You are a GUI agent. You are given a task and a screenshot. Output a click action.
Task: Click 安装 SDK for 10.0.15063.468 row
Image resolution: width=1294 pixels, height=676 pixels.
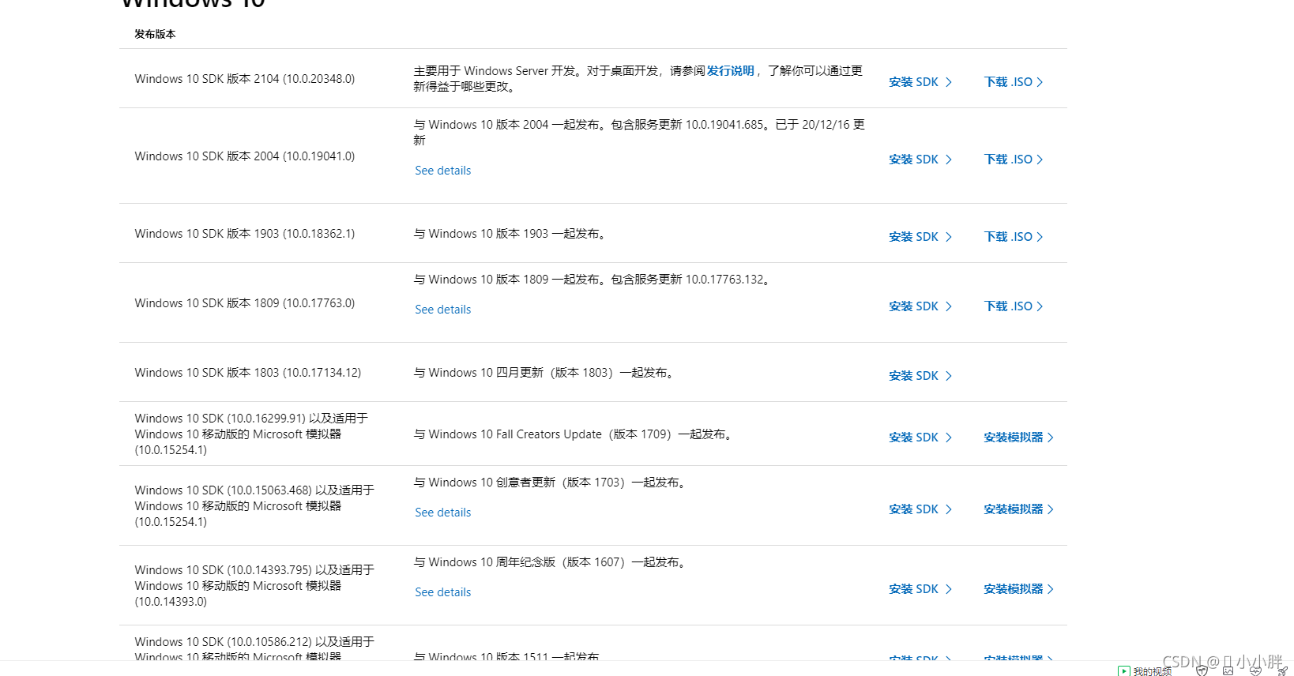pos(920,509)
